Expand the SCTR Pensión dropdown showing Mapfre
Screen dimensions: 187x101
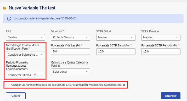click(x=161, y=37)
